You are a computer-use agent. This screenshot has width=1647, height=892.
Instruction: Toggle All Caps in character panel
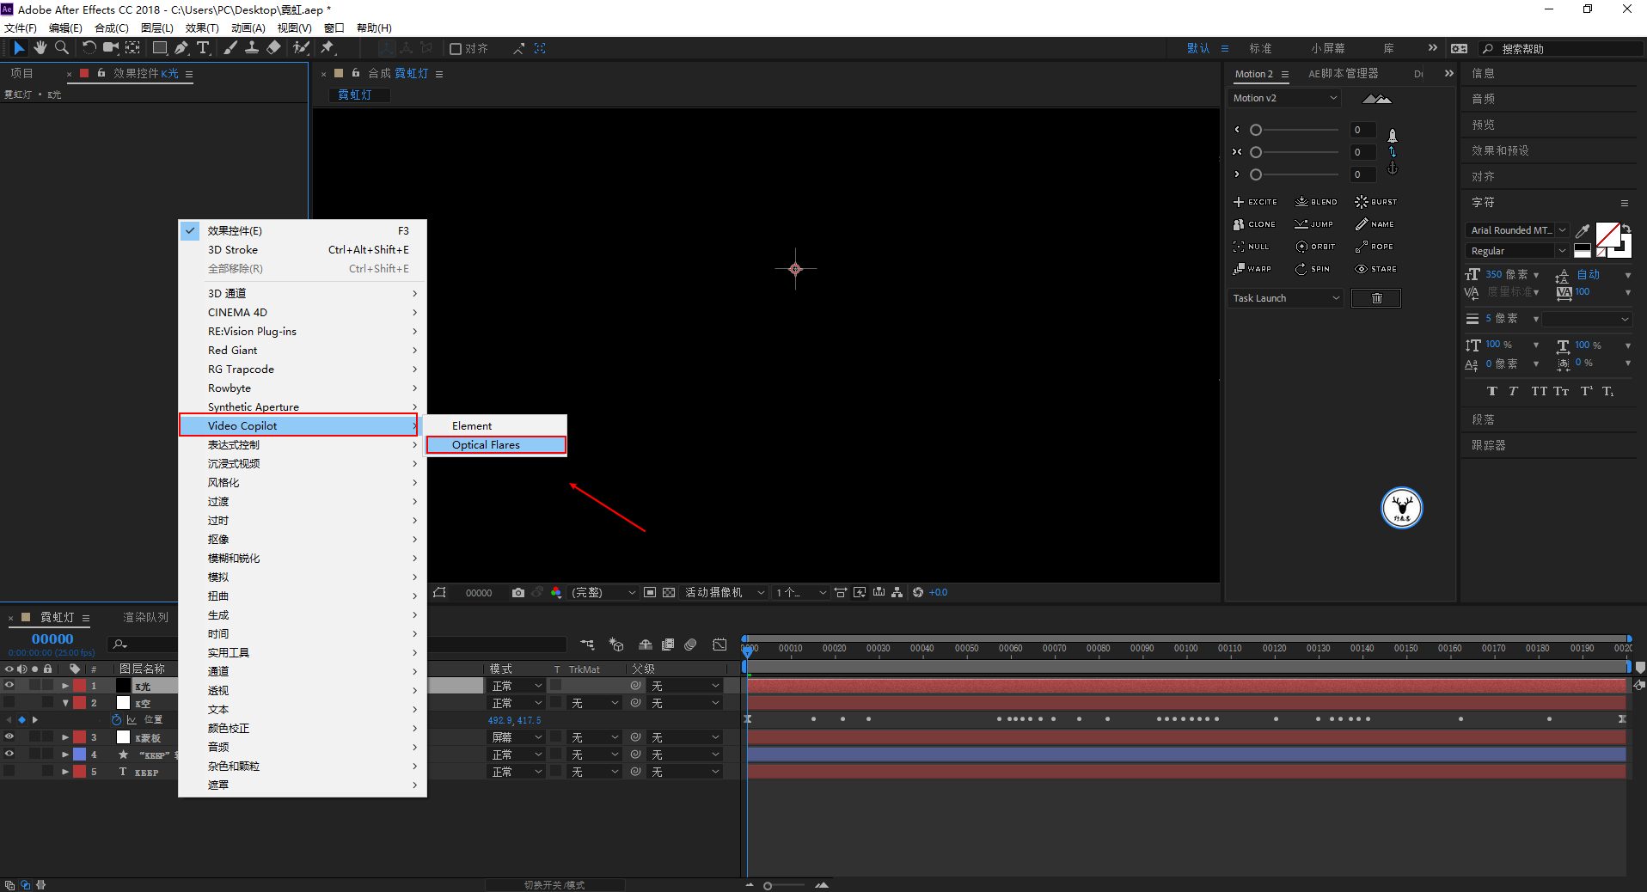click(1539, 391)
